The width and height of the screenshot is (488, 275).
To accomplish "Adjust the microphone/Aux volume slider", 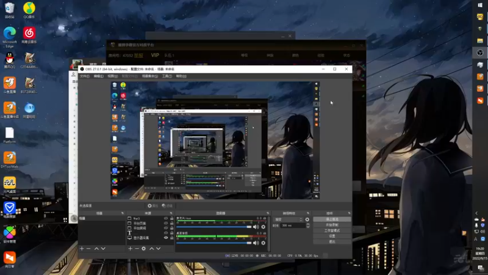I will point(214,227).
